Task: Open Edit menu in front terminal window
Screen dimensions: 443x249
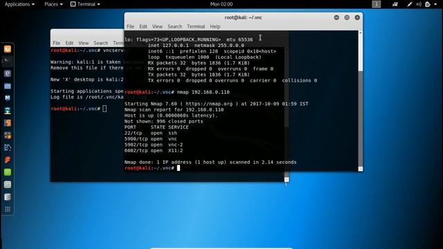Action: click(143, 26)
